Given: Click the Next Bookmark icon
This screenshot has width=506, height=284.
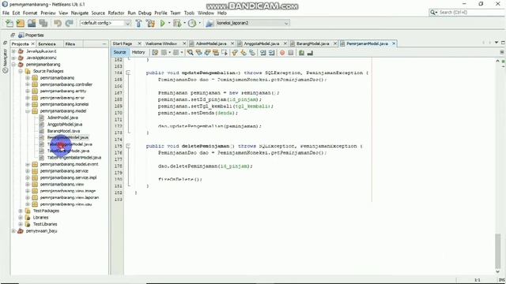Looking at the screenshot, I should click(x=244, y=53).
